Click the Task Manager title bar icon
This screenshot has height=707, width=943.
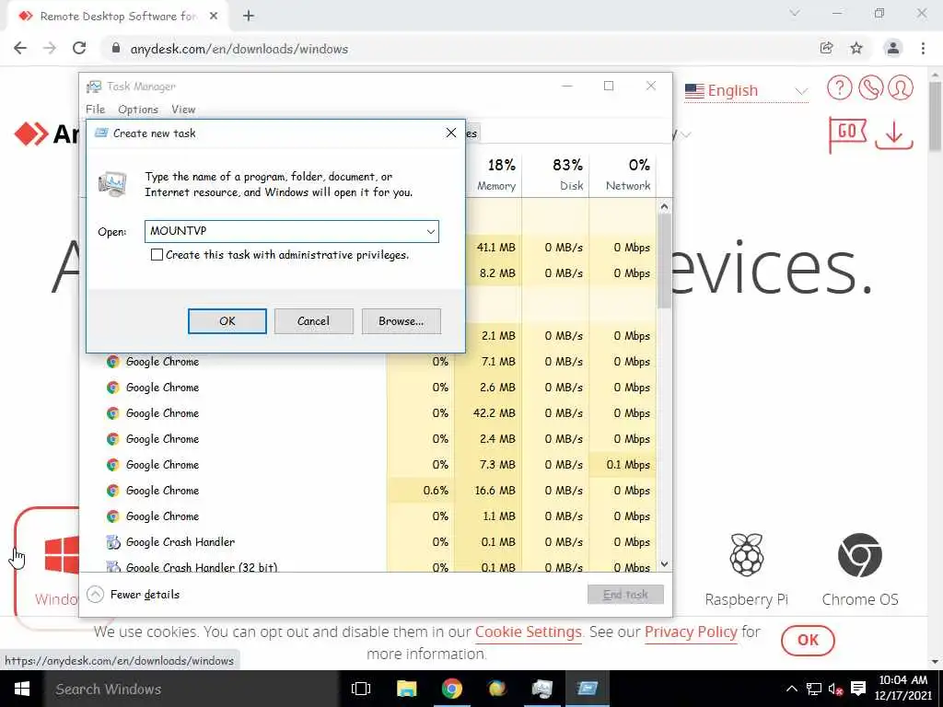94,87
